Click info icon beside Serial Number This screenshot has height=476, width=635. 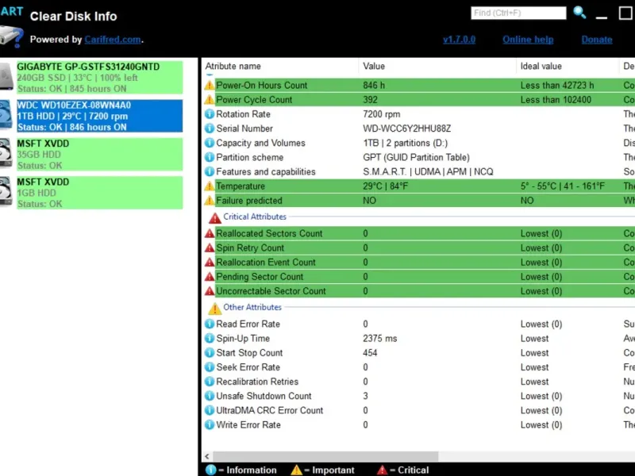coord(210,129)
